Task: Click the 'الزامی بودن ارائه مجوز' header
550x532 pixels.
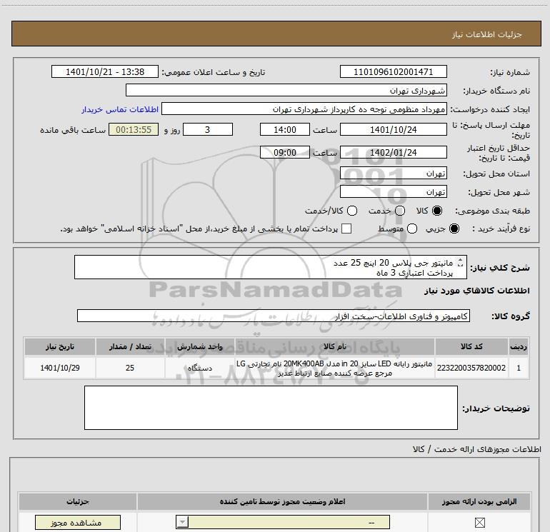Action: [479, 501]
